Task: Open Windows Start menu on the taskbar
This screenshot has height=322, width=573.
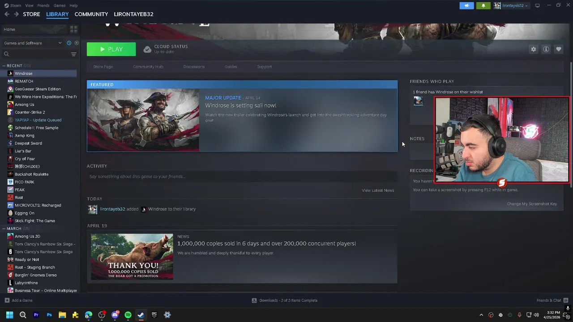Action: click(9, 315)
